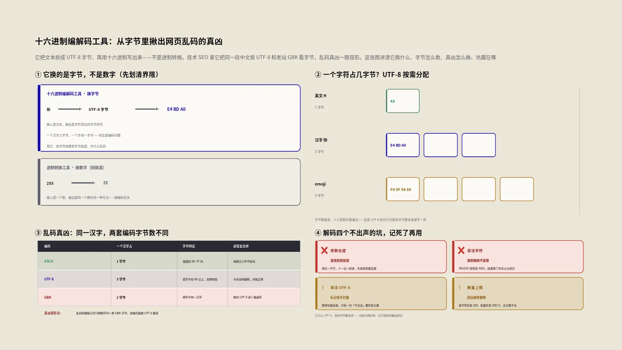622x350 pixels.
Task: Click the exclamation icon beside 非法 UTF-8
Action: coord(323,288)
